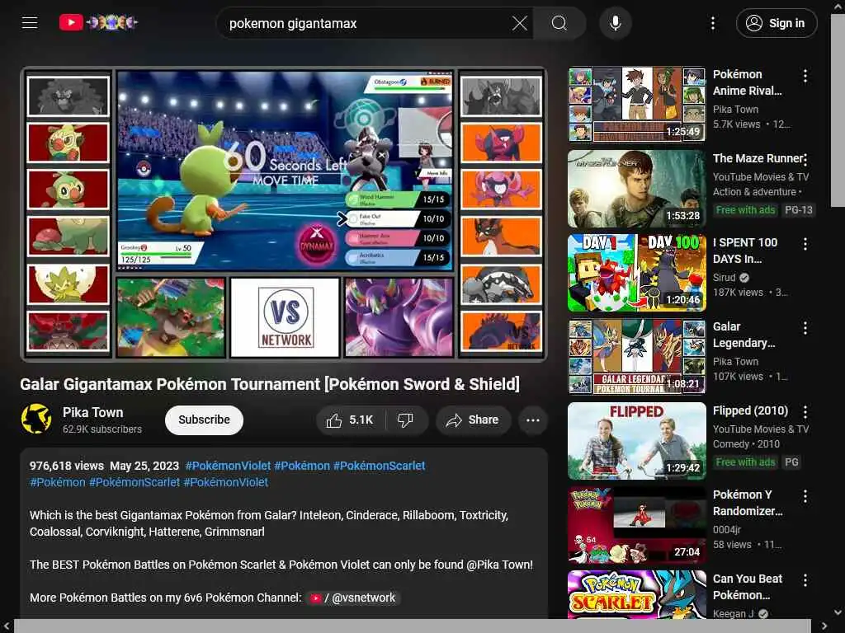
Task: Click the Flipped (2010) title text
Action: (750, 410)
